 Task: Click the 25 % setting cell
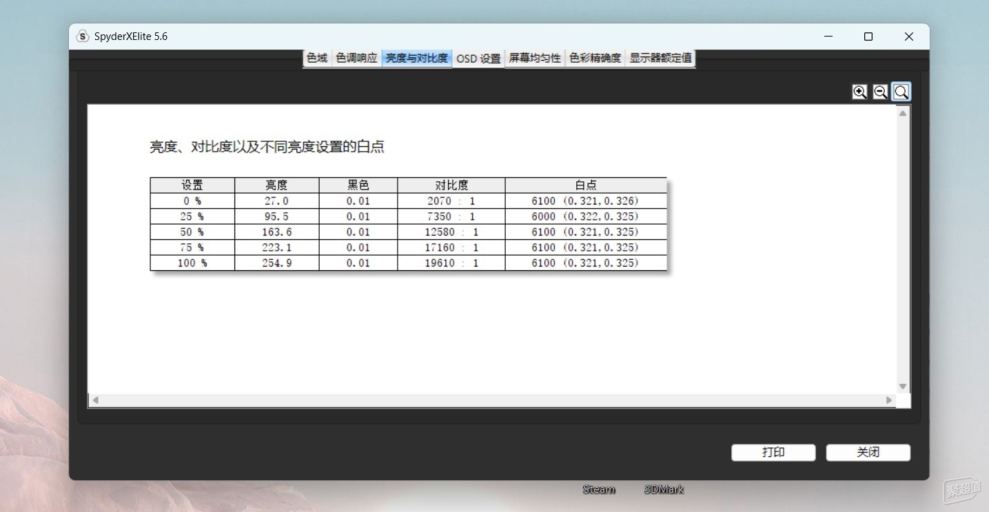pyautogui.click(x=192, y=216)
